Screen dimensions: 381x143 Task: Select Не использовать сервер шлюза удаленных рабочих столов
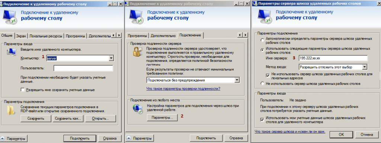tap(262, 83)
